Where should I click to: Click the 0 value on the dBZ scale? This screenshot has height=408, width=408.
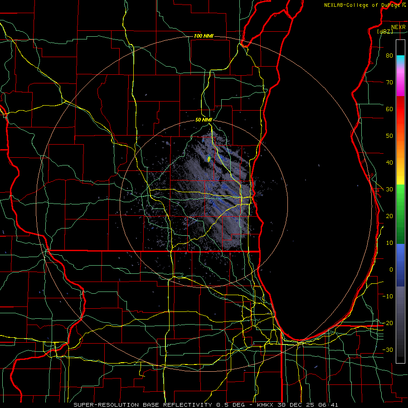(x=391, y=270)
